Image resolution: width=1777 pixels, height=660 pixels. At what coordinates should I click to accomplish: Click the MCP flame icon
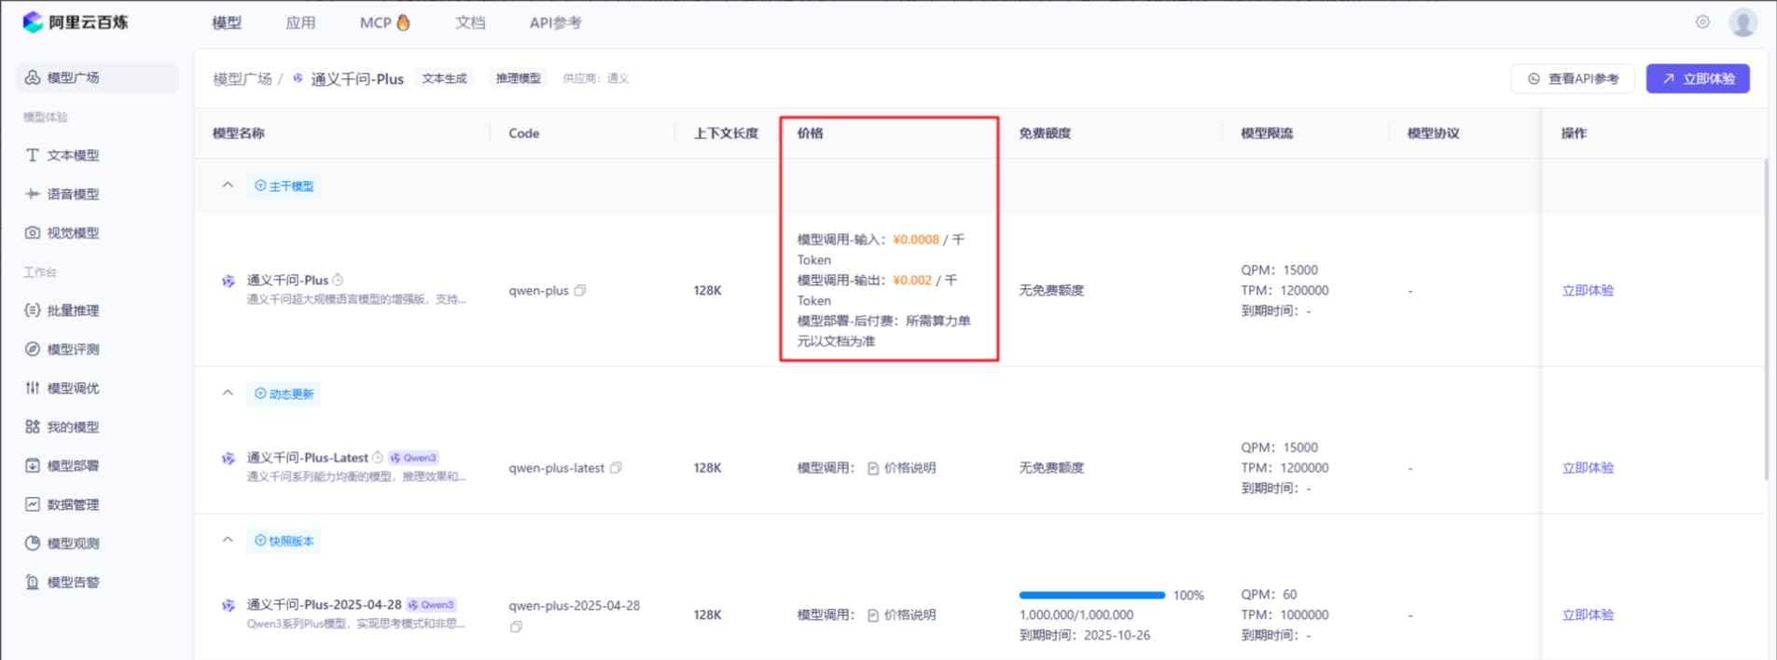(x=403, y=22)
